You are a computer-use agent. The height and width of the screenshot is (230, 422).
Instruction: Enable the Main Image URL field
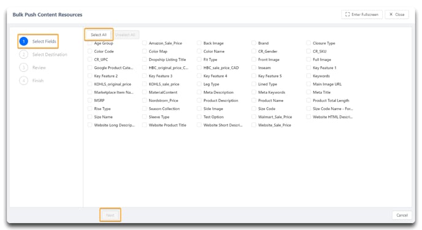(x=309, y=84)
